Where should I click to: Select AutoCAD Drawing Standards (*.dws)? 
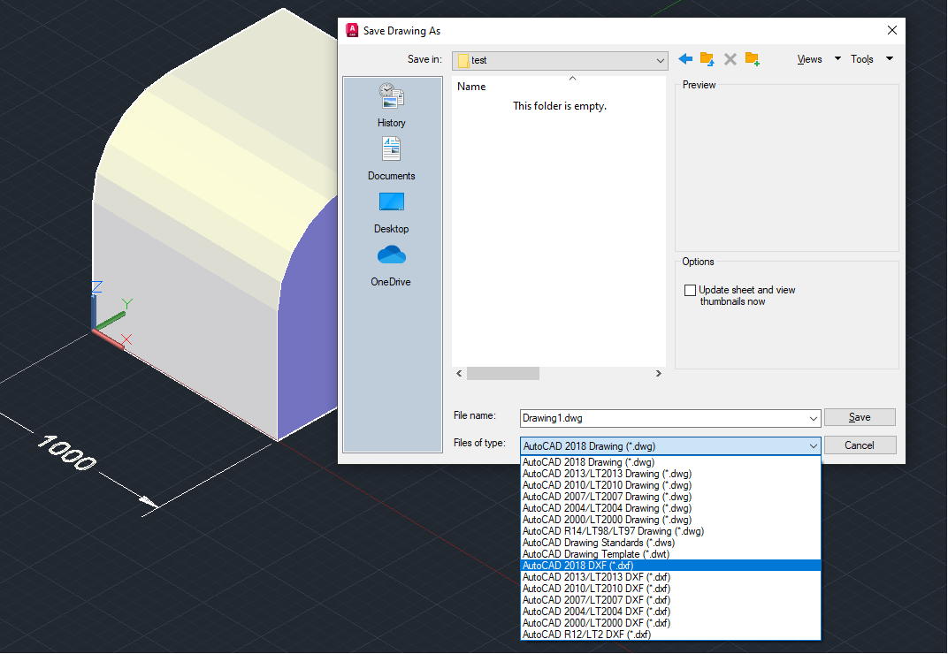point(670,543)
